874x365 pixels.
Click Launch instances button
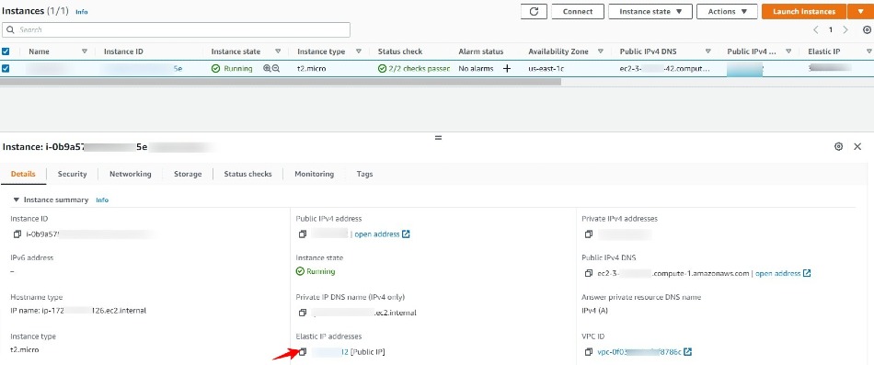(804, 12)
